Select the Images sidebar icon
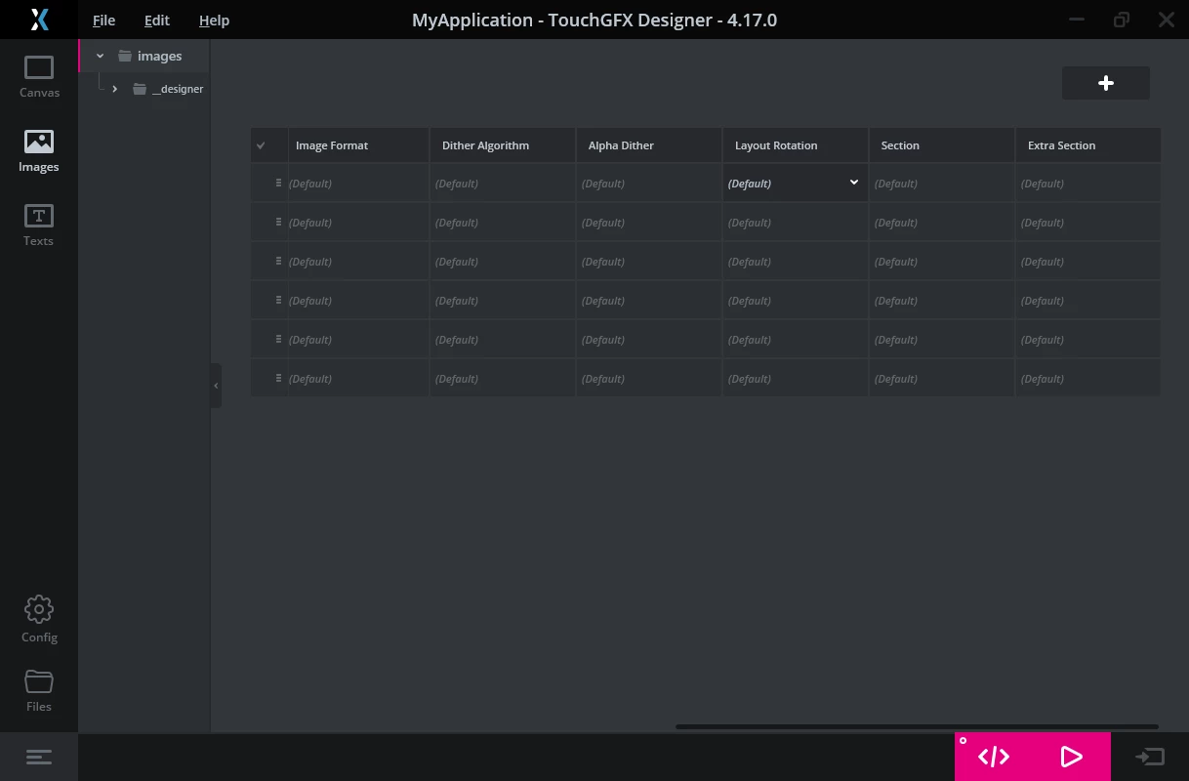 (39, 151)
